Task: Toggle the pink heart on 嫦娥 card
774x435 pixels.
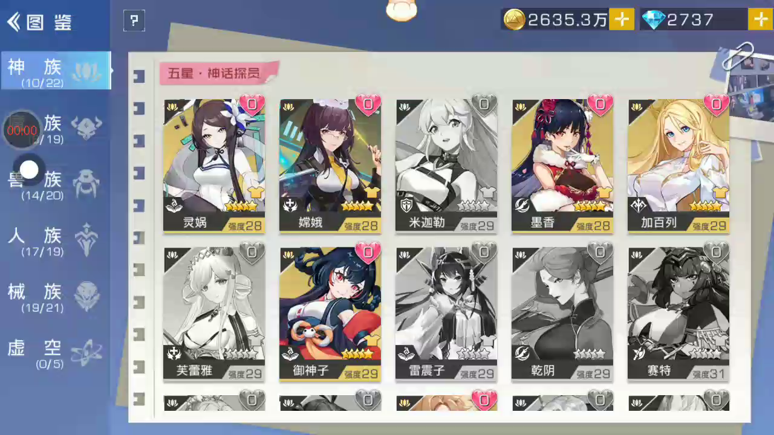Action: point(368,105)
